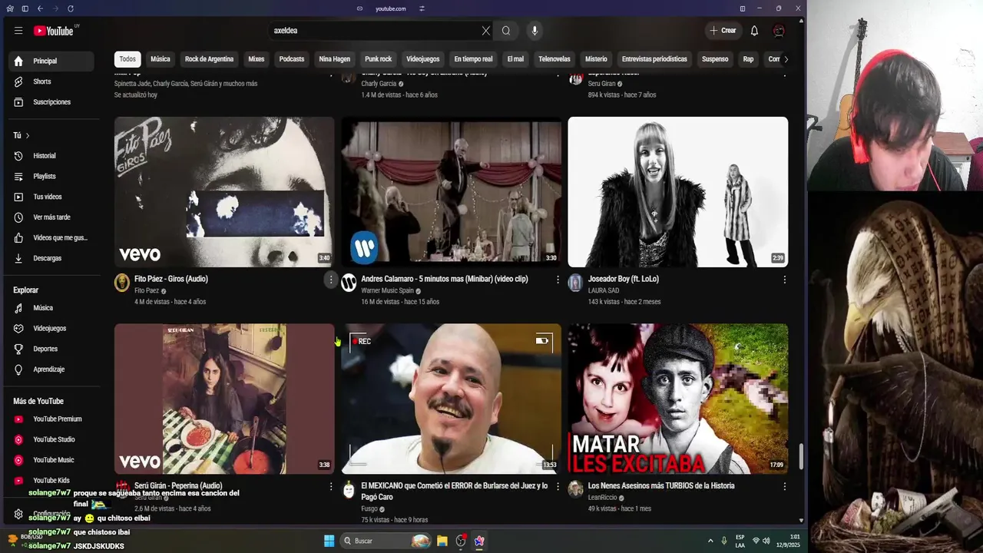This screenshot has width=983, height=553.
Task: Open Deportes under Explorar
Action: (51, 349)
